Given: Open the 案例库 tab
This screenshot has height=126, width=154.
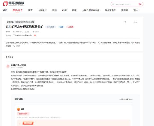Looking at the screenshot, I should pos(124,10).
